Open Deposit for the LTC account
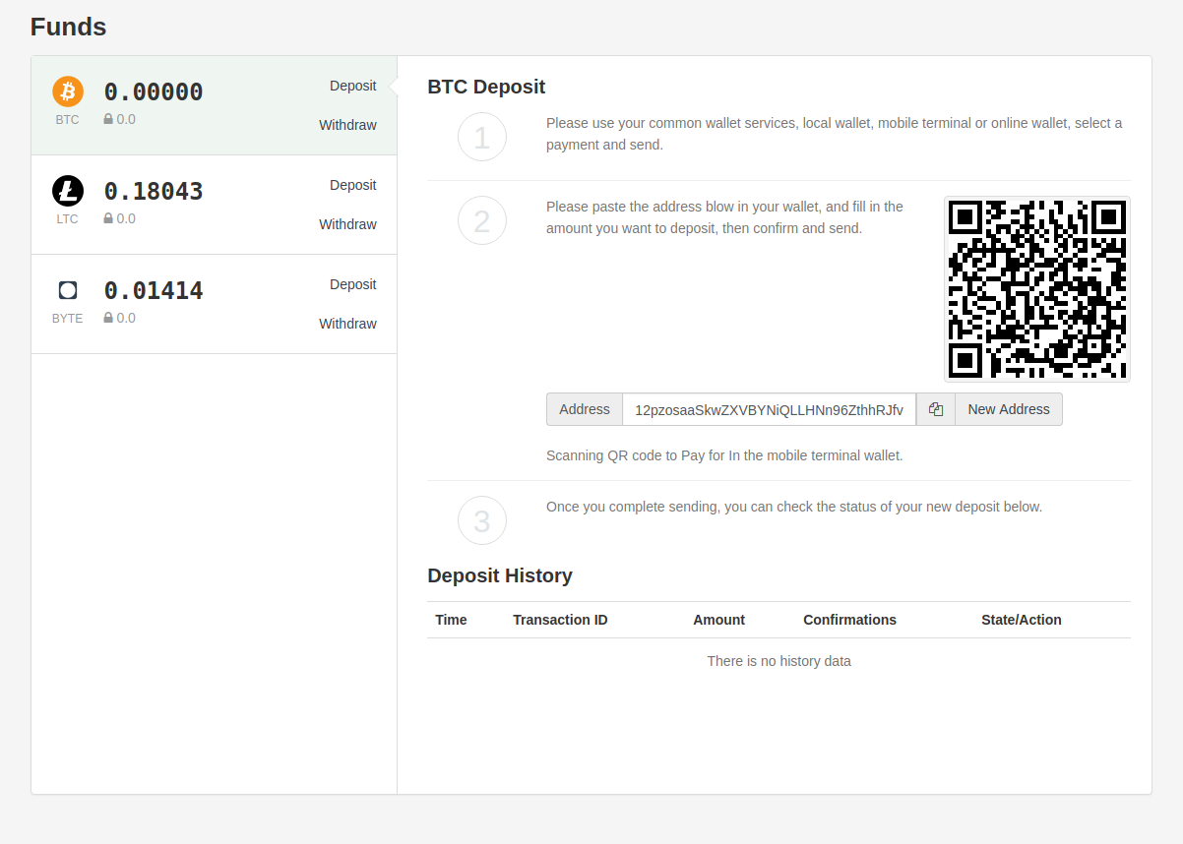Image resolution: width=1183 pixels, height=844 pixels. coord(353,185)
